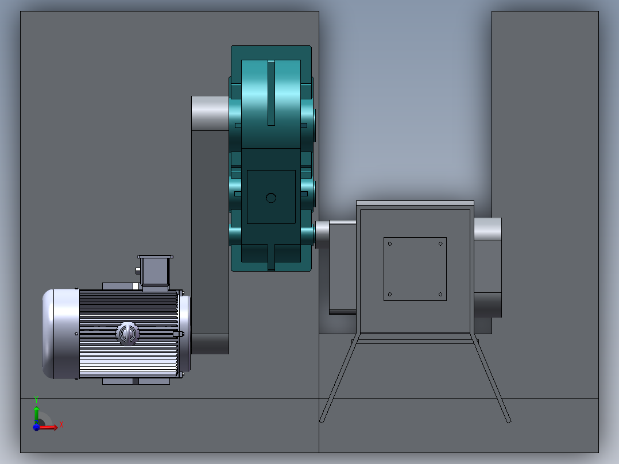Select the round plug on gearbox inspection cover

click(x=271, y=198)
